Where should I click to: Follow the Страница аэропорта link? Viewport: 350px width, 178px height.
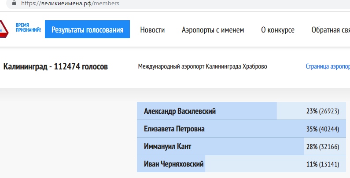(x=328, y=67)
